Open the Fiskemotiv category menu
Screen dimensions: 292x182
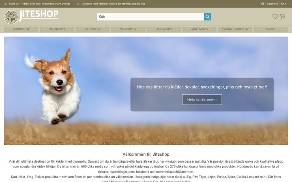click(164, 29)
